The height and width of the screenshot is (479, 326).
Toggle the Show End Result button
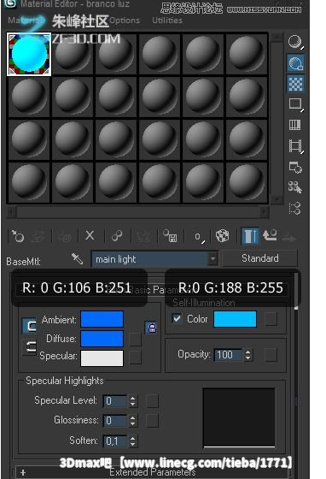(x=250, y=236)
